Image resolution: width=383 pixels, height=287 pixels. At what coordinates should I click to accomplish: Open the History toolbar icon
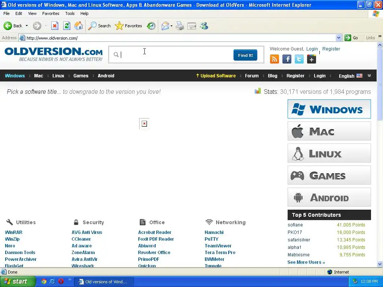click(x=151, y=26)
